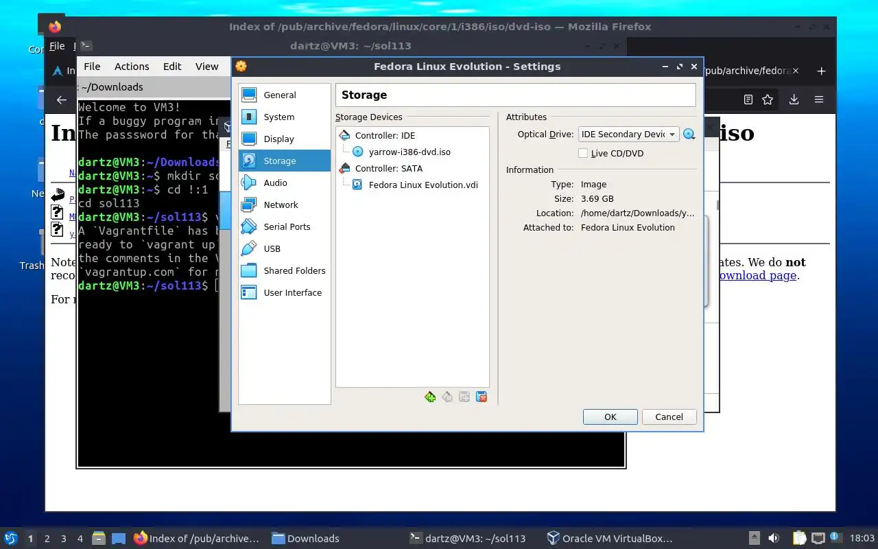The width and height of the screenshot is (878, 549).
Task: Click the Location path value
Action: (637, 213)
